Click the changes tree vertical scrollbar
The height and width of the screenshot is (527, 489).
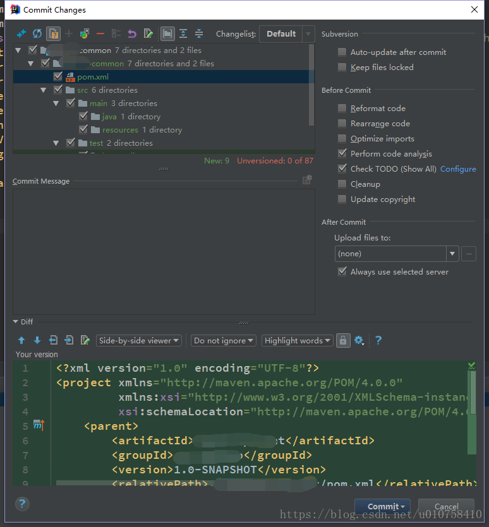(x=311, y=85)
